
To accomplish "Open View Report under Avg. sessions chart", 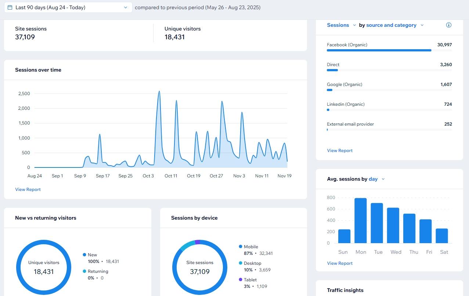I will [x=340, y=263].
